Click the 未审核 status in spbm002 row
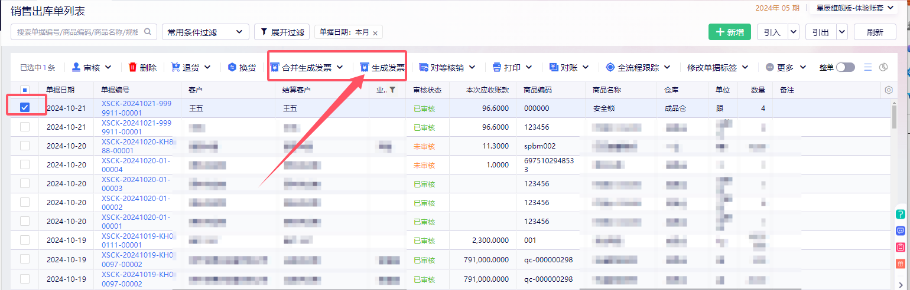The image size is (910, 290). 424,146
